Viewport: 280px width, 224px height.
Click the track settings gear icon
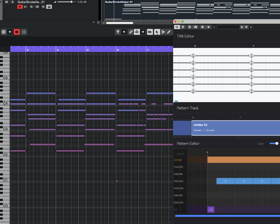tap(98, 23)
